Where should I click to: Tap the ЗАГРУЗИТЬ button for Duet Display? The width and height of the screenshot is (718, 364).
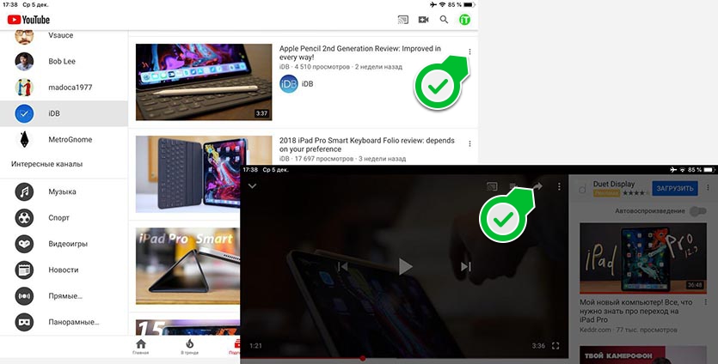[x=675, y=188]
